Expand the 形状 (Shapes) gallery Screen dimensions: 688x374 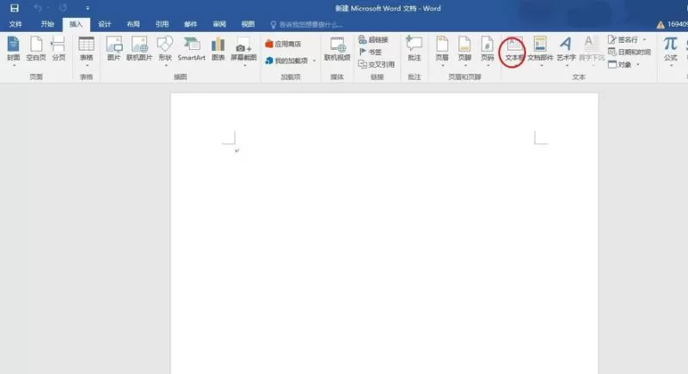[165, 52]
